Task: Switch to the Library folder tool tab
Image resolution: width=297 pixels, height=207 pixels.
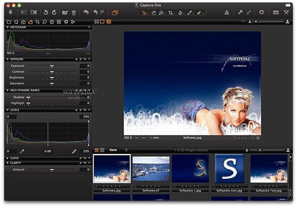Action: [9, 22]
